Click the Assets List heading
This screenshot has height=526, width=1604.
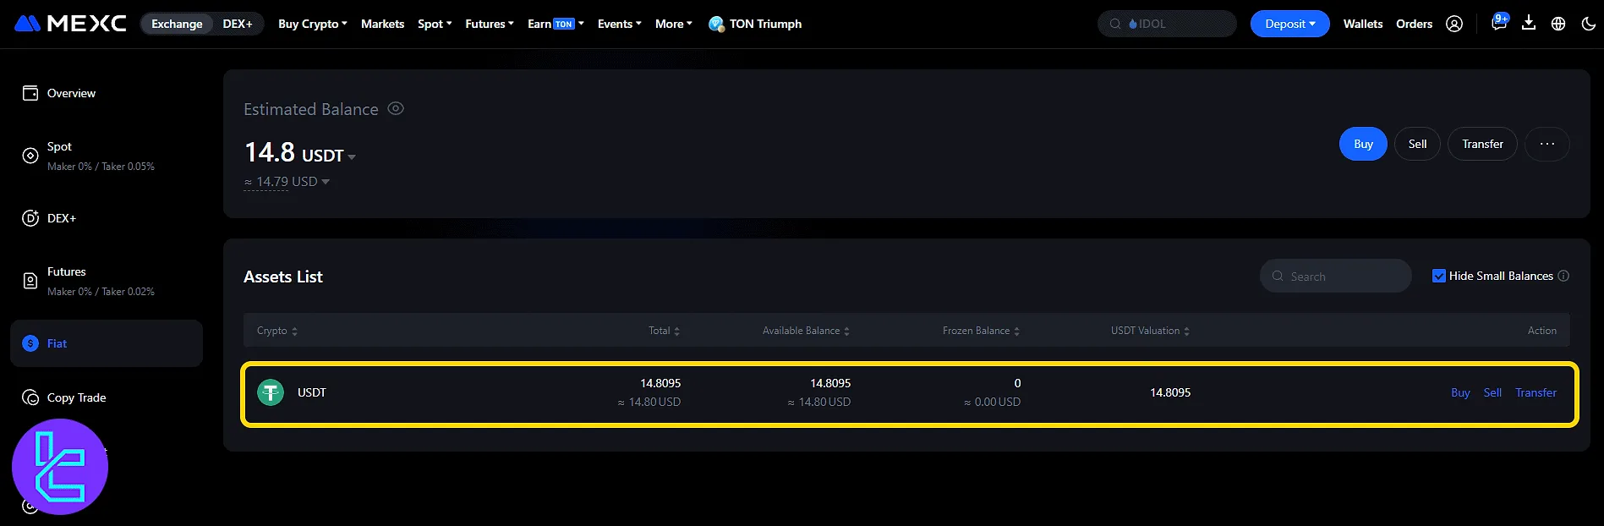[283, 277]
